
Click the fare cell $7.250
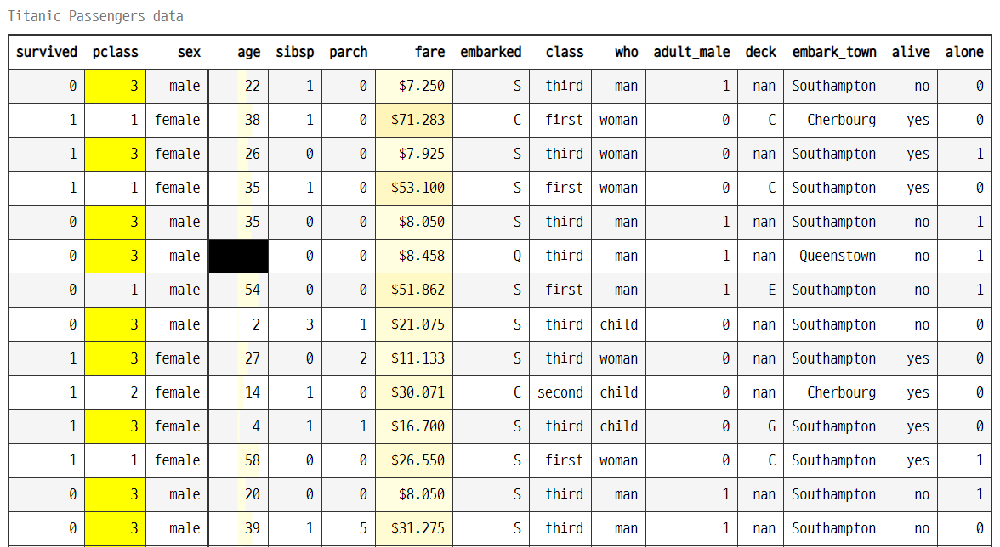(415, 86)
